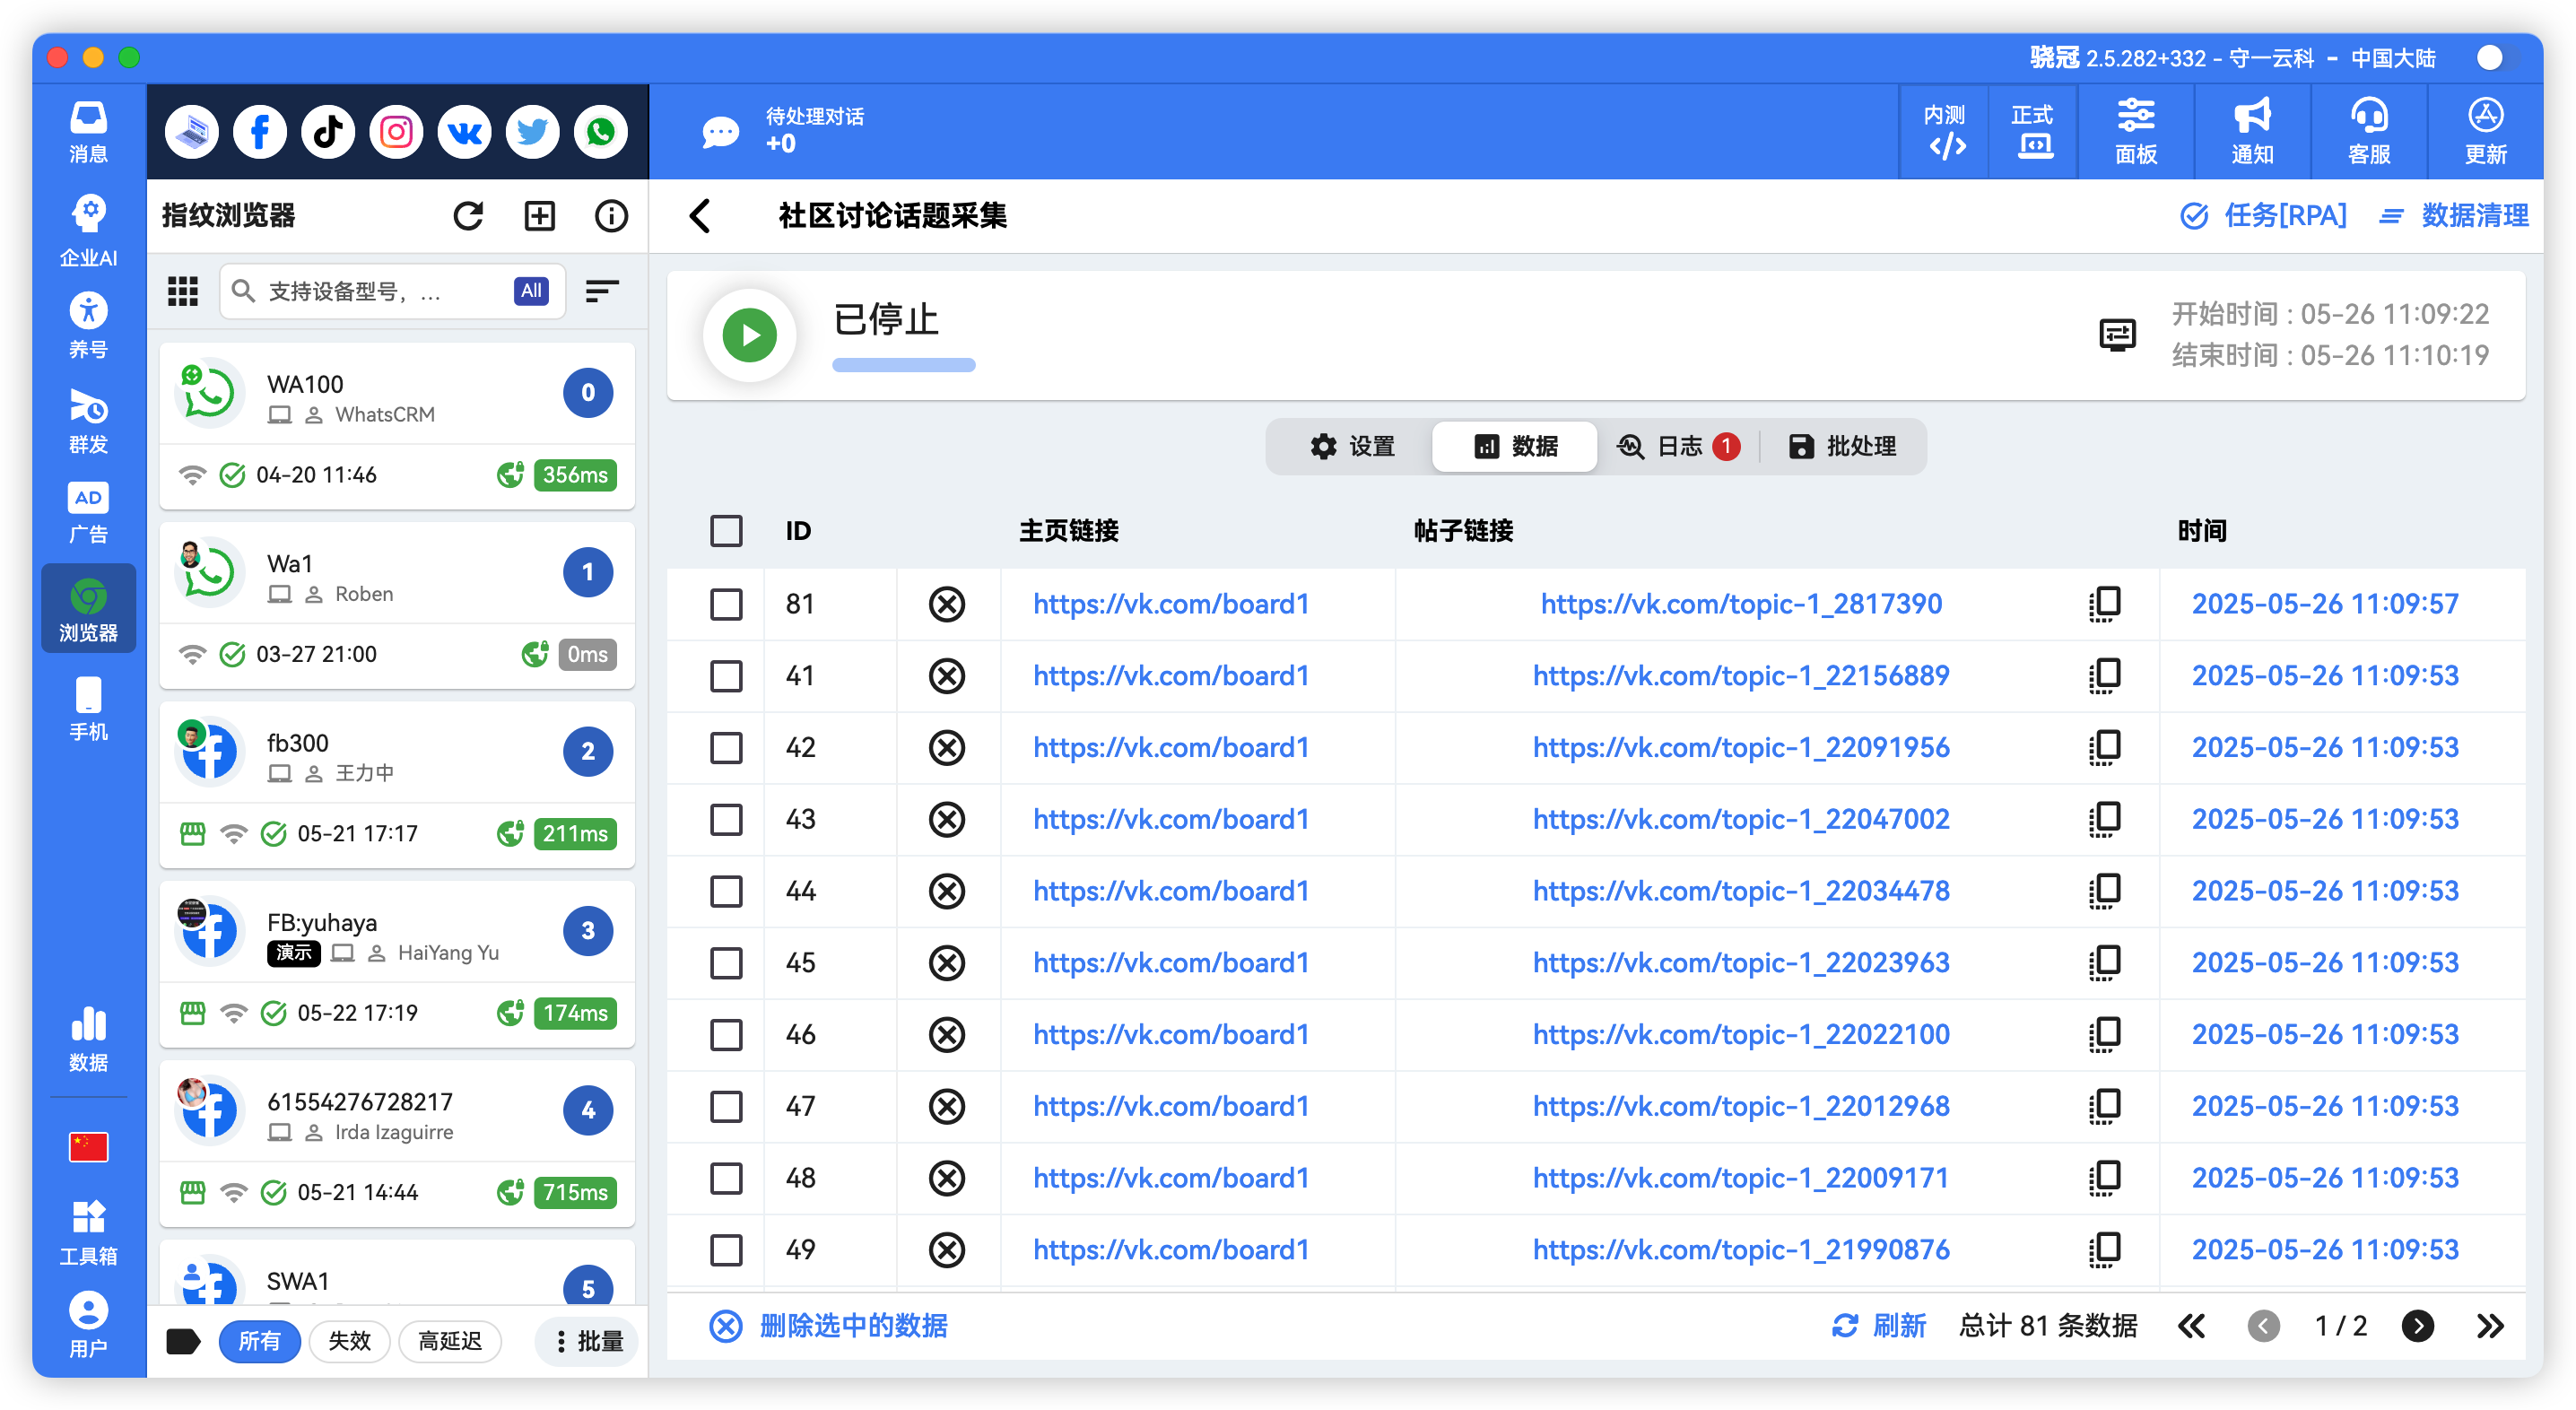Click the task progress bar under 已停止
Image resolution: width=2576 pixels, height=1410 pixels.
coord(903,365)
